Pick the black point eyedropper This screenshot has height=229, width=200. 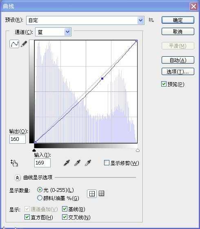pyautogui.click(x=67, y=163)
